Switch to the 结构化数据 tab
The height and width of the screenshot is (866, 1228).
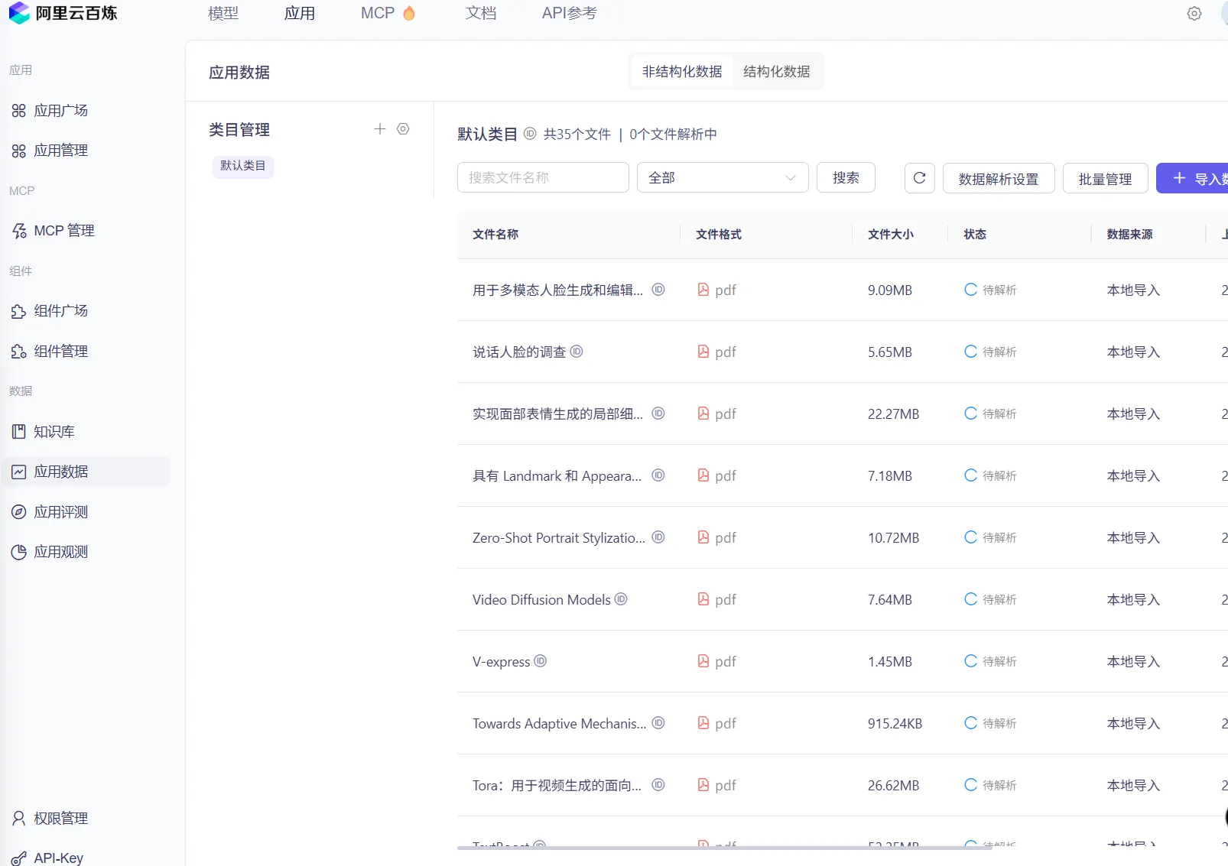point(776,71)
